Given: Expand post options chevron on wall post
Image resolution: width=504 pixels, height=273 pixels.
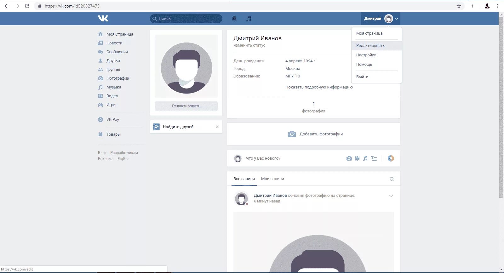Looking at the screenshot, I should tap(391, 196).
